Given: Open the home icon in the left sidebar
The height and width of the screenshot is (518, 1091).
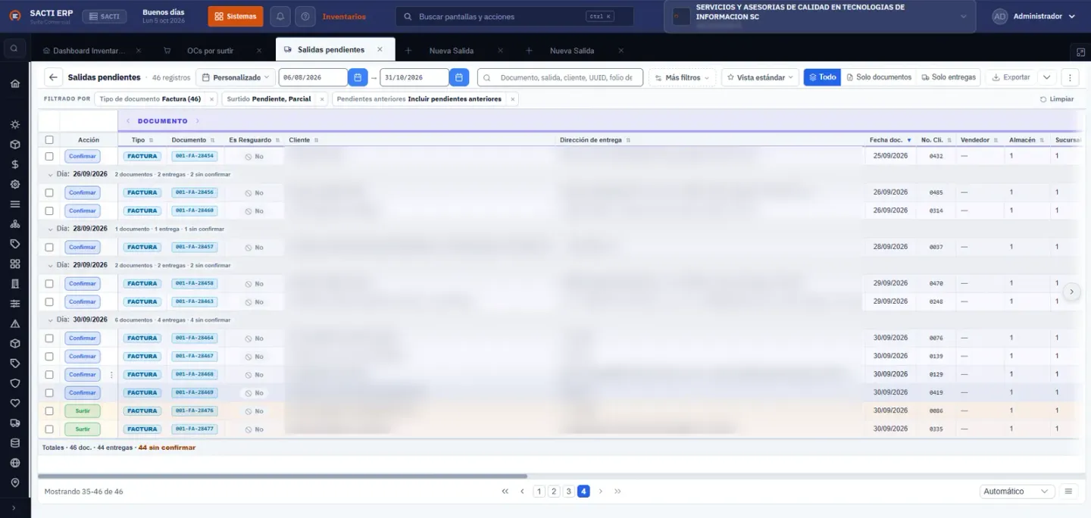Looking at the screenshot, I should [15, 83].
